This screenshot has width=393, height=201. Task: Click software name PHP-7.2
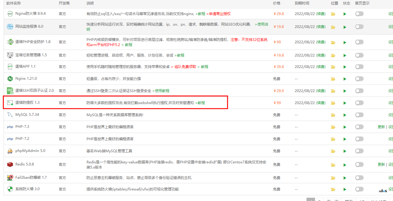[22, 139]
